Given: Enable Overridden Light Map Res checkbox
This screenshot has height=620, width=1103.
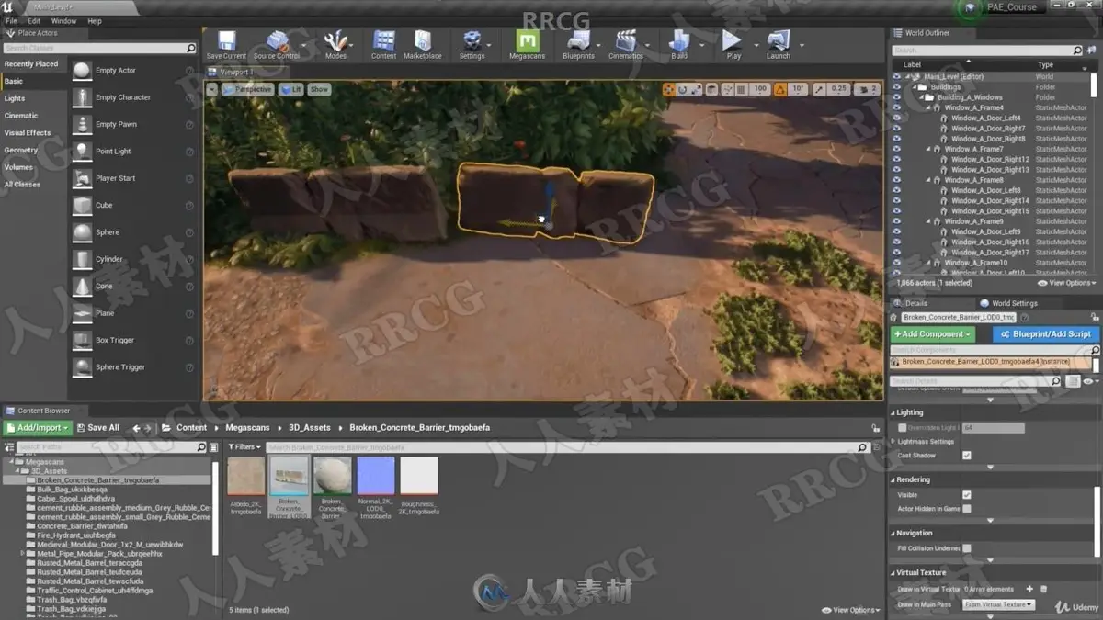Looking at the screenshot, I should [x=902, y=428].
